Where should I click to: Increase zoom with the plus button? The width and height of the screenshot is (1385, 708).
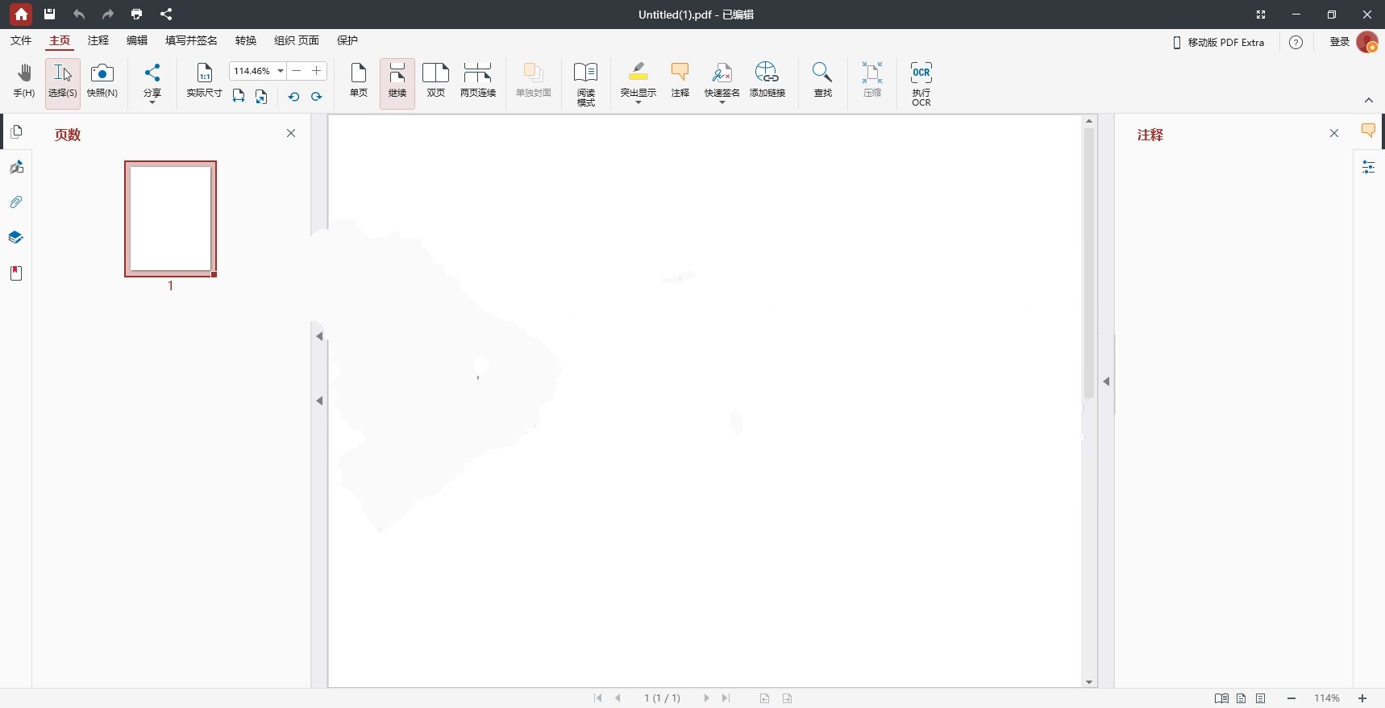(x=317, y=71)
